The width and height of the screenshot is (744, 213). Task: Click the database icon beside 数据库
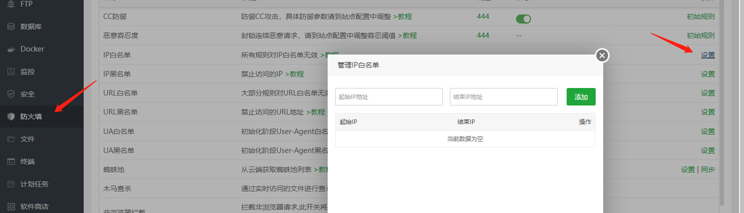11,26
